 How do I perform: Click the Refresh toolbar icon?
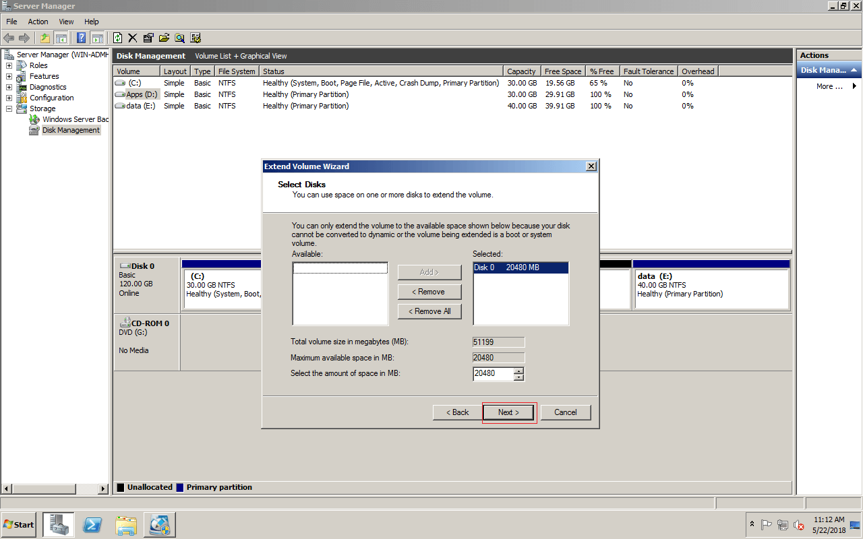point(118,38)
